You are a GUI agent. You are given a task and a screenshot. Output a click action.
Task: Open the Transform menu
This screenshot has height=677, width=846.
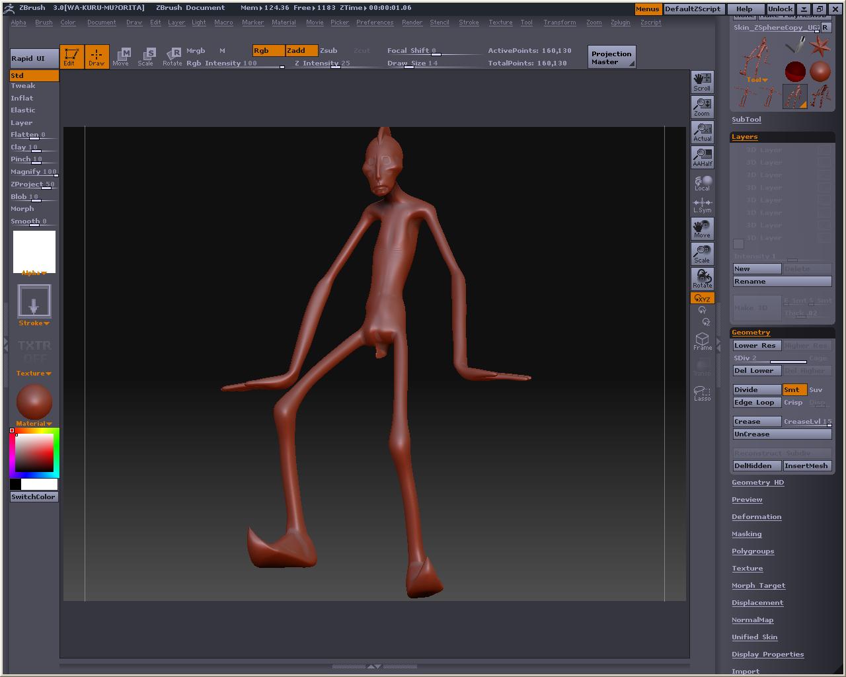coord(559,22)
